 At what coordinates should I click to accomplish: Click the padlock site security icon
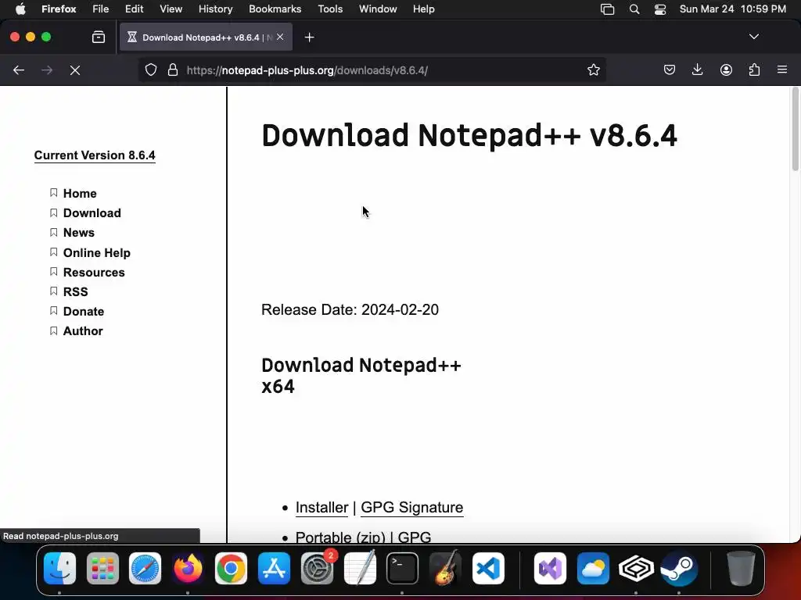173,70
